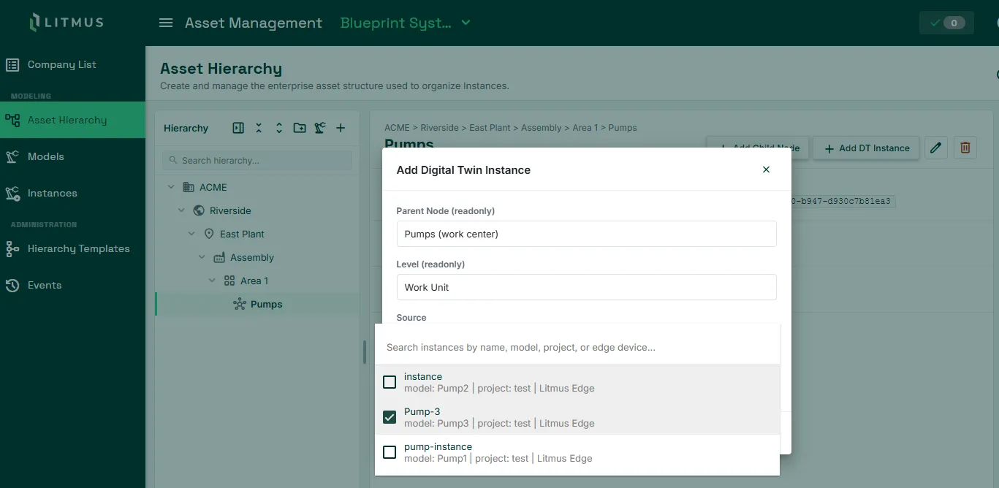
Task: Open Company List in sidebar
Action: [x=73, y=64]
